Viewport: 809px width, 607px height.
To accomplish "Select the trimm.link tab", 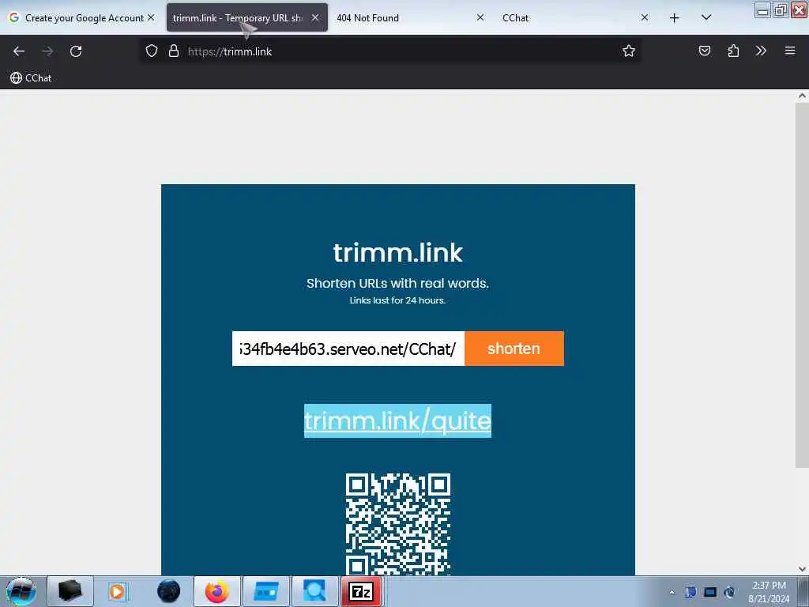I will pos(246,18).
